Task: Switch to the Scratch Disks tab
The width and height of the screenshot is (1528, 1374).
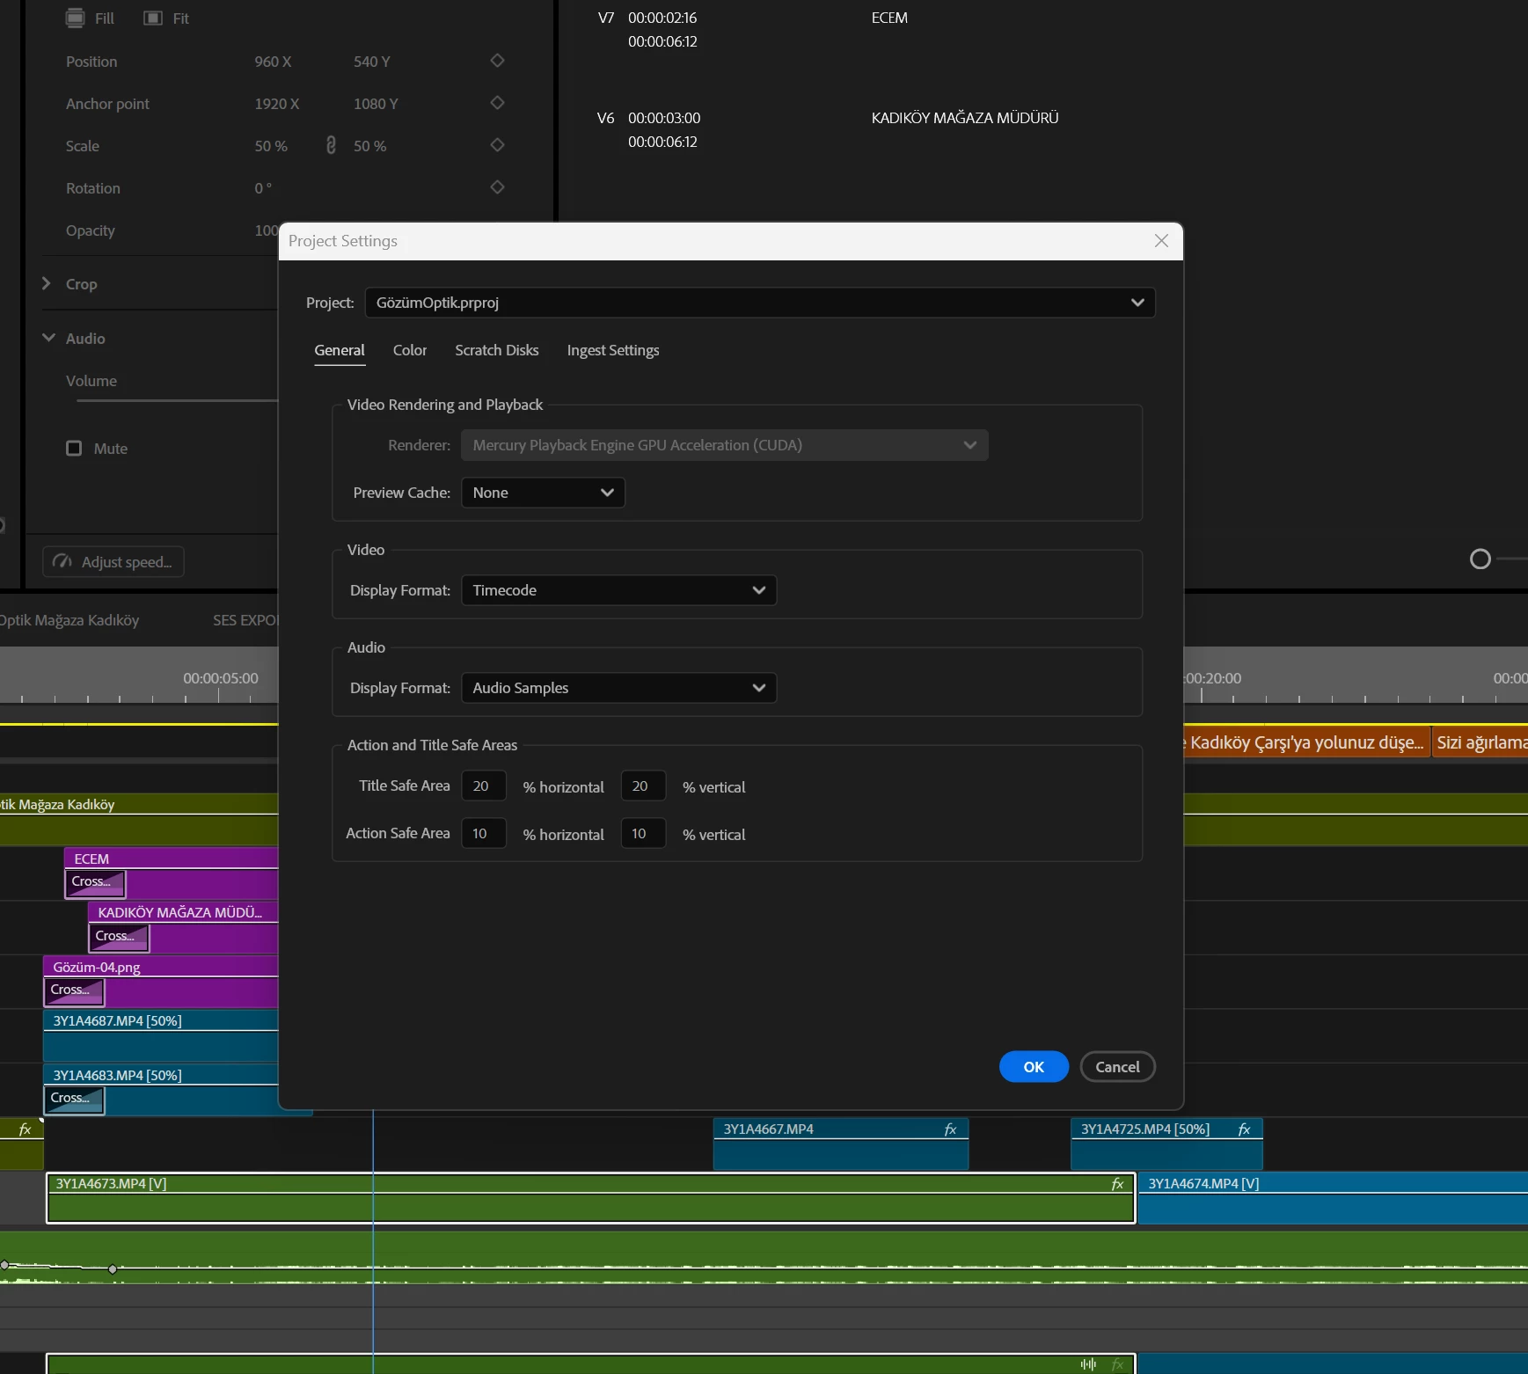Action: 497,350
